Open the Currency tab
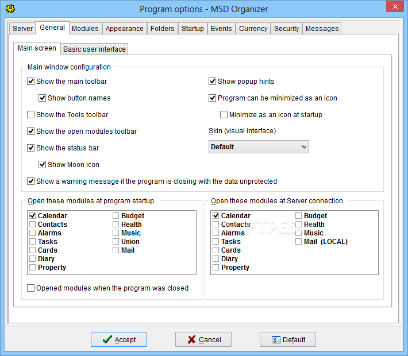Image resolution: width=408 pixels, height=356 pixels. click(x=253, y=28)
